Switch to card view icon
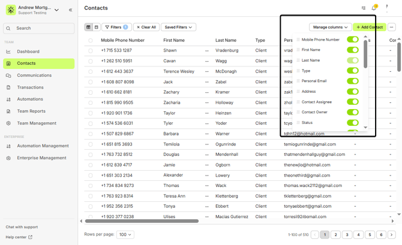The image size is (402, 245). point(97,27)
